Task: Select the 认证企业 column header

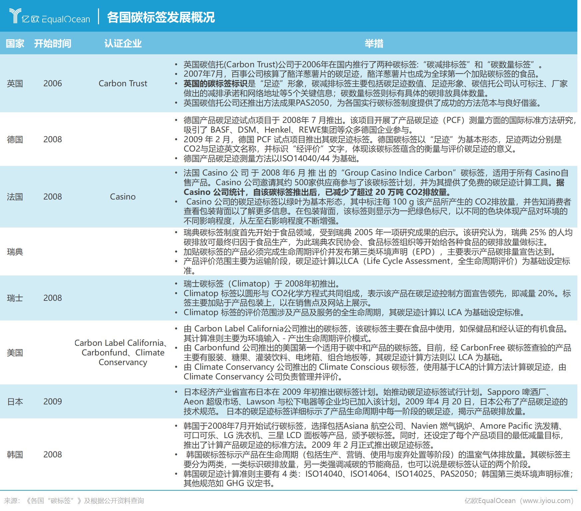Action: (123, 43)
